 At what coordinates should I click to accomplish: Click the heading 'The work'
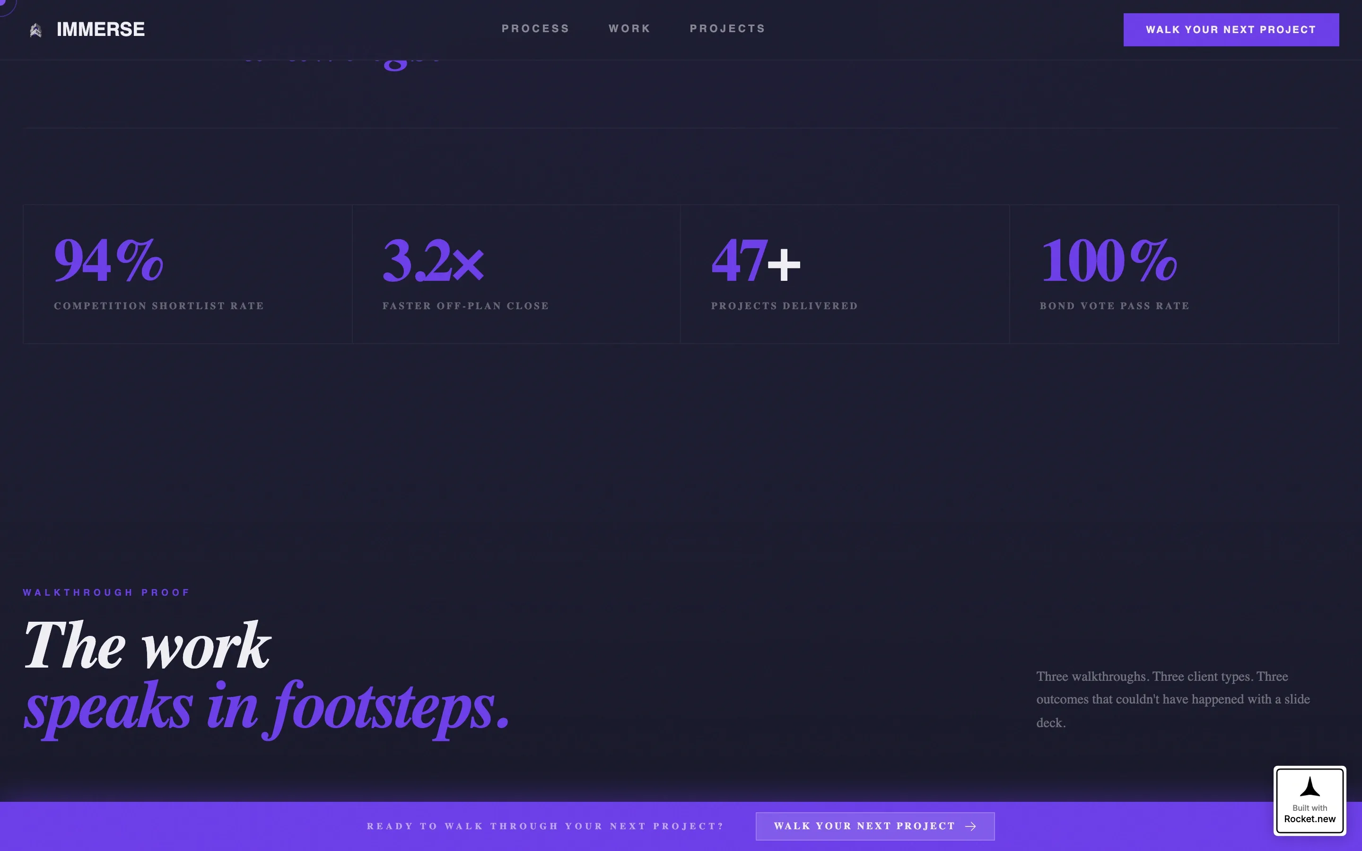coord(147,644)
